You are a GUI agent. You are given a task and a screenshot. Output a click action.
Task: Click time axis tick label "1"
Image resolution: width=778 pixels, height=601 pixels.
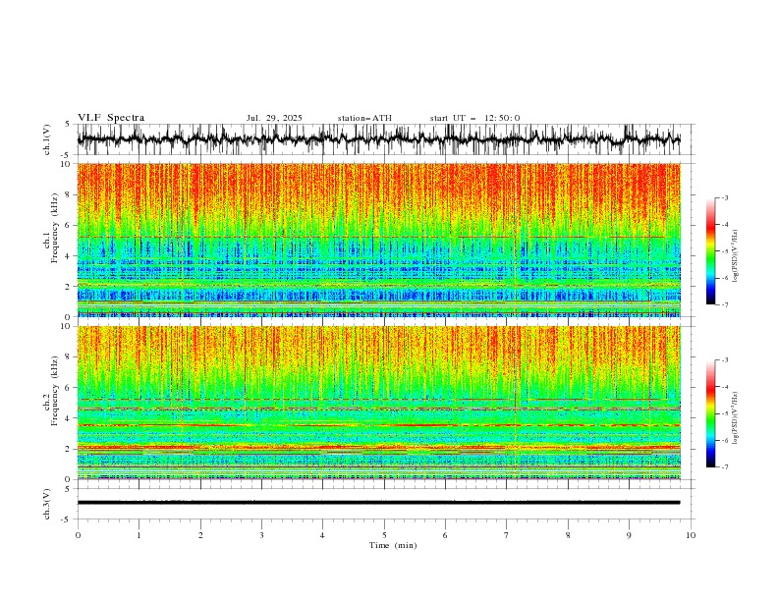139,535
